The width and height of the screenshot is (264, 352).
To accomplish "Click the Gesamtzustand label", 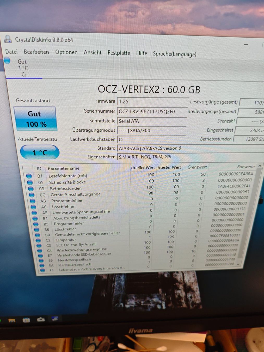I will click(33, 100).
